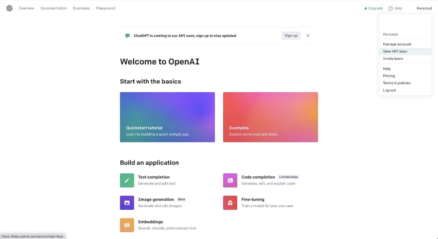Choose Manage account in the menu

(x=397, y=44)
